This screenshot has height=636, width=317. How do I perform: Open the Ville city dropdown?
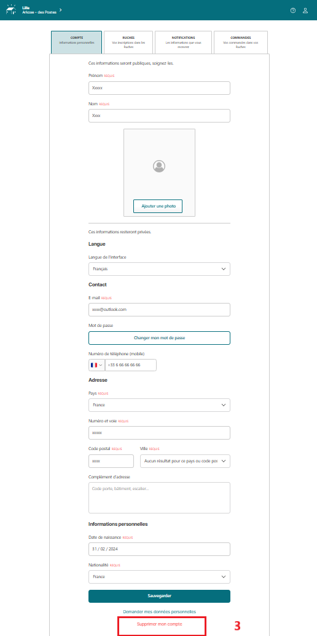pyautogui.click(x=185, y=461)
